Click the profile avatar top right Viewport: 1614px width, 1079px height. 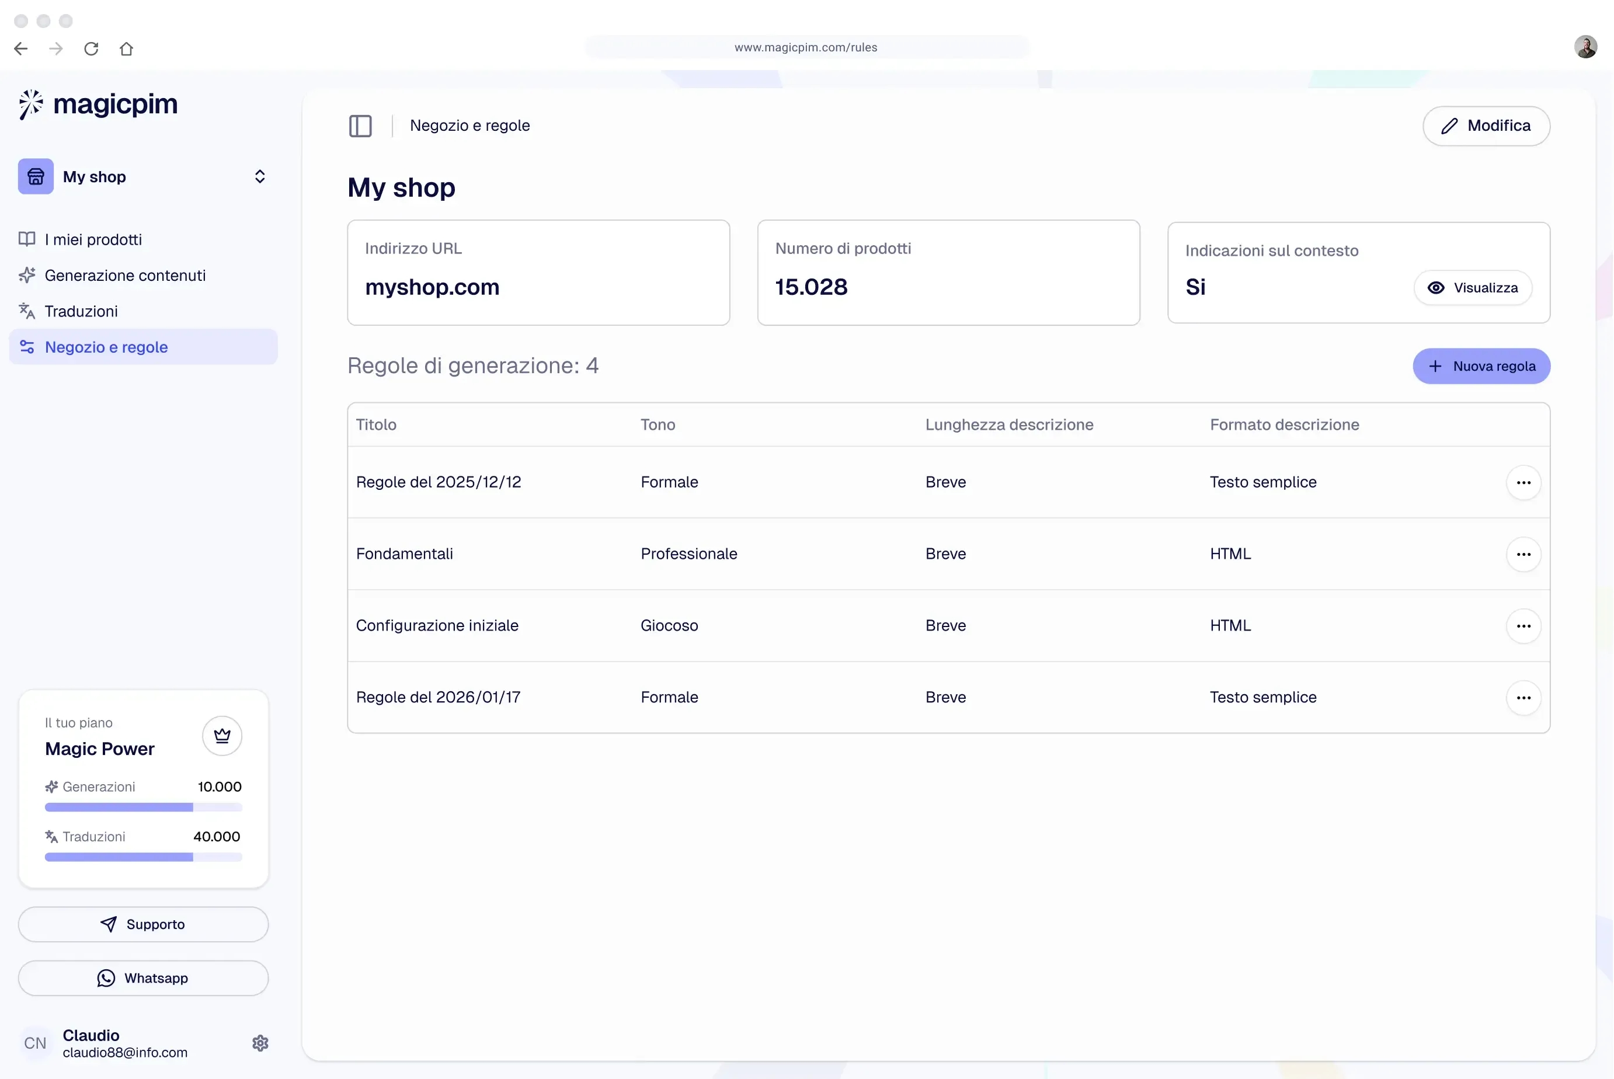[1585, 47]
